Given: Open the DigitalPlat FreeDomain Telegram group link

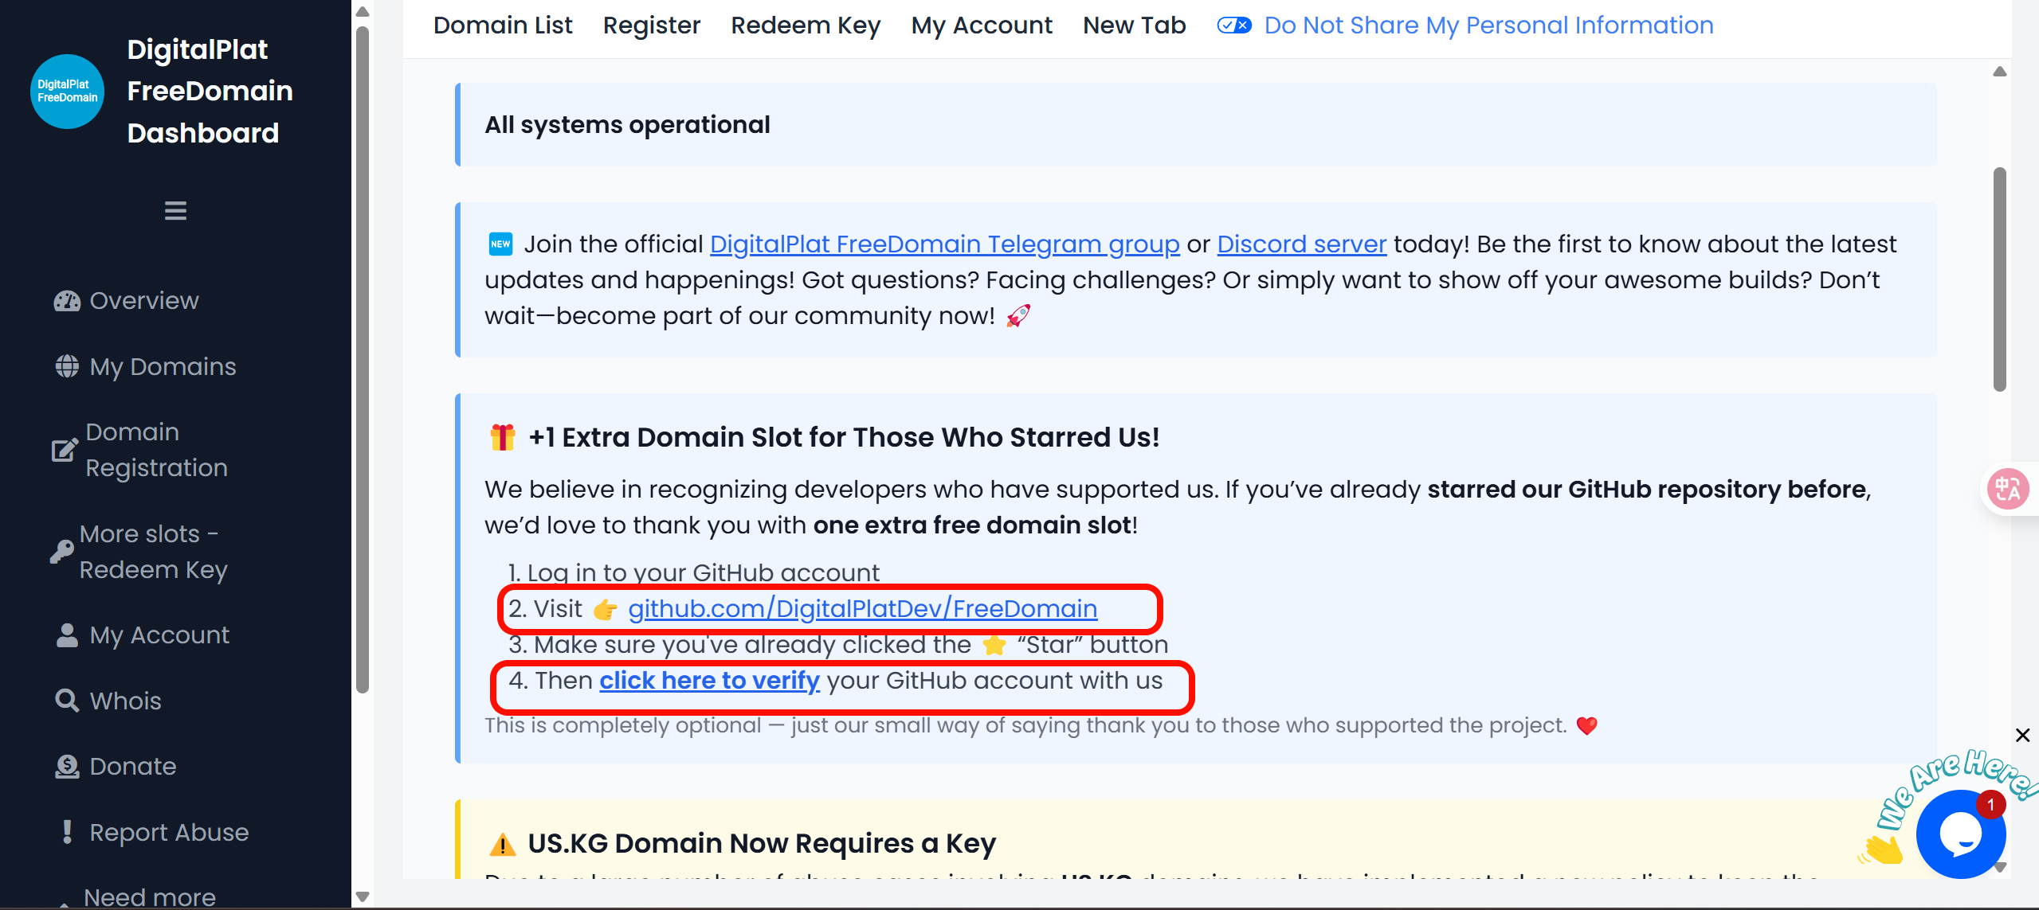Looking at the screenshot, I should point(944,244).
